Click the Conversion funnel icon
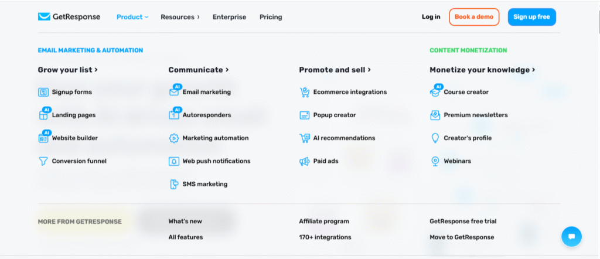600x259 pixels. (x=43, y=161)
